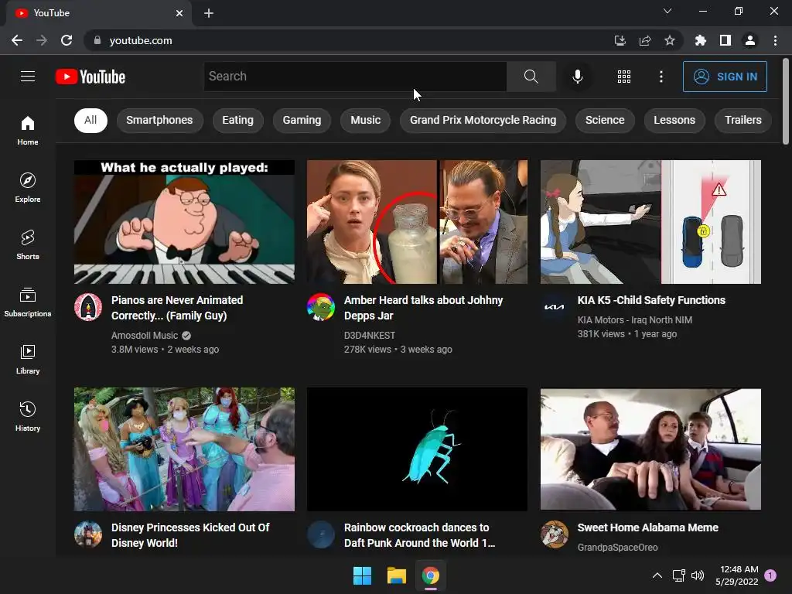Click install app icon in address bar
The height and width of the screenshot is (594, 792).
pos(620,40)
